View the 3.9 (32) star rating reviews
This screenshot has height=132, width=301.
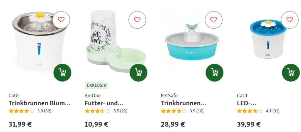(30, 111)
